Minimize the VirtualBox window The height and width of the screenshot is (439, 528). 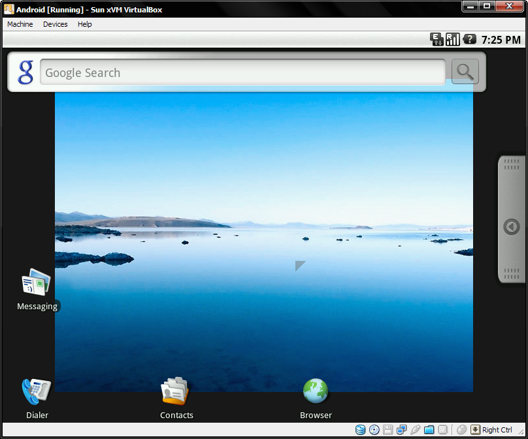click(470, 6)
